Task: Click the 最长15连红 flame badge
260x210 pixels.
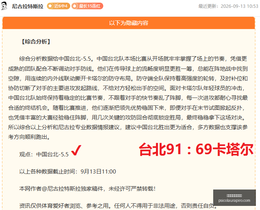Action: pyautogui.click(x=87, y=6)
